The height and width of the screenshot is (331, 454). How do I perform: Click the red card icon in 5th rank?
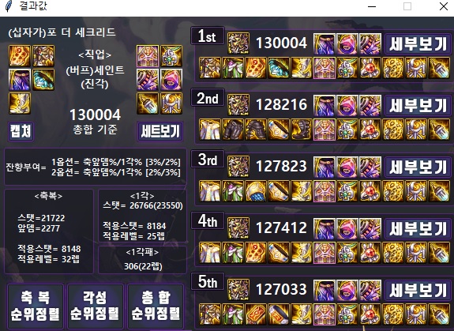[x=256, y=314]
